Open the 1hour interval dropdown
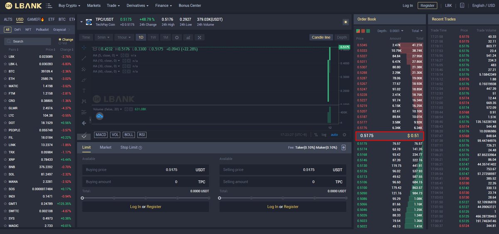 point(124,37)
